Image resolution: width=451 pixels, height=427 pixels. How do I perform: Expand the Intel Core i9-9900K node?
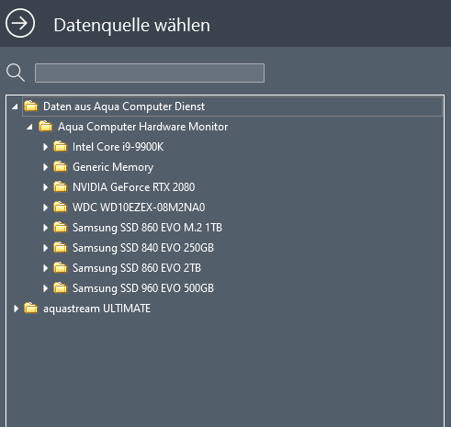(x=45, y=147)
